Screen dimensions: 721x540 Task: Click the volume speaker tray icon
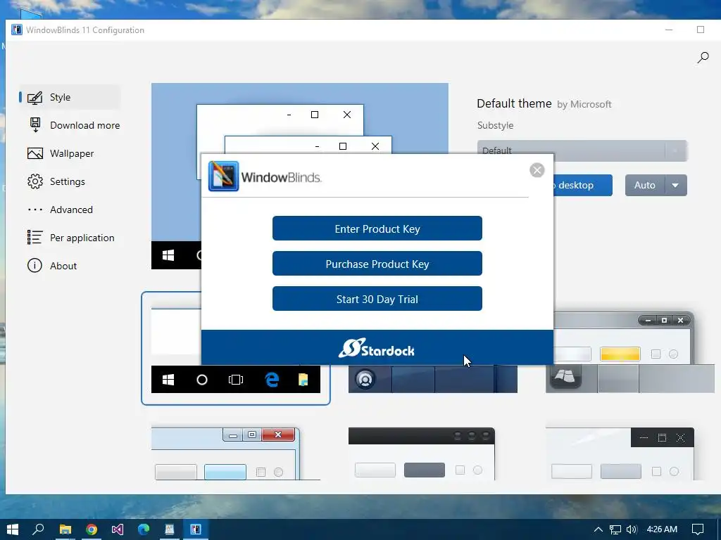point(632,529)
